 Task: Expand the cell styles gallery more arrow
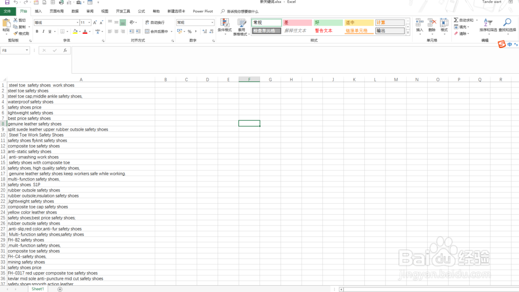point(408,32)
